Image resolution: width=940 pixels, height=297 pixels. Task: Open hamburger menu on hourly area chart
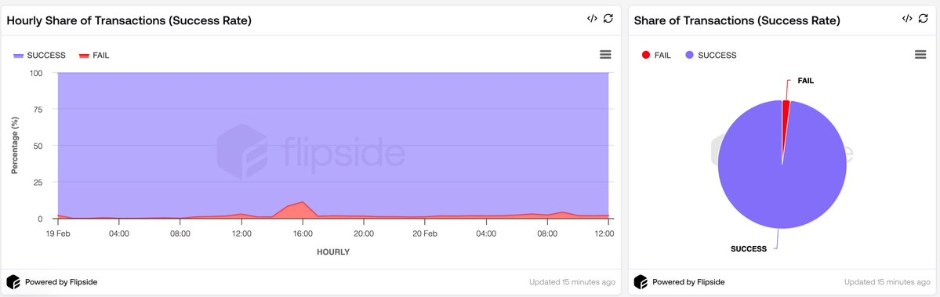click(605, 55)
